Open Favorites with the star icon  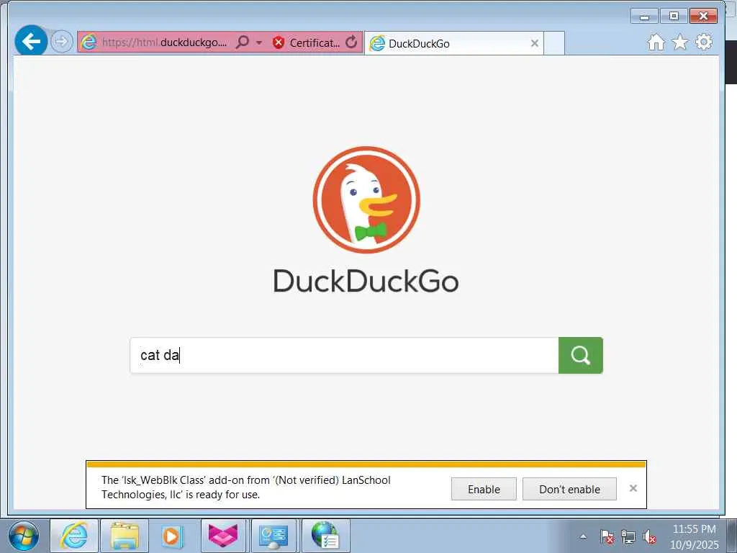(679, 42)
